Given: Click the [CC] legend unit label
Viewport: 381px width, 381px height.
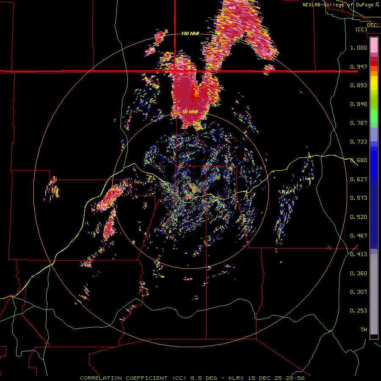Looking at the screenshot, I should pos(361,29).
